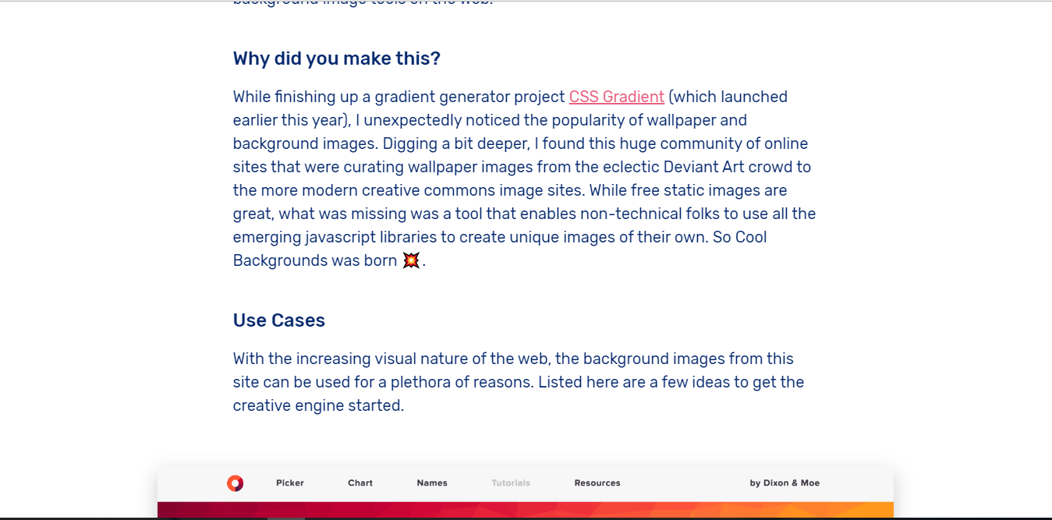Open the Picker menu item
Viewport: 1052px width, 520px height.
290,483
